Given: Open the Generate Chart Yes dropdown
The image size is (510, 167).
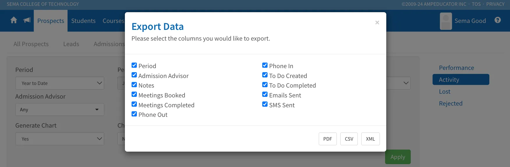Looking at the screenshot, I should pyautogui.click(x=60, y=139).
